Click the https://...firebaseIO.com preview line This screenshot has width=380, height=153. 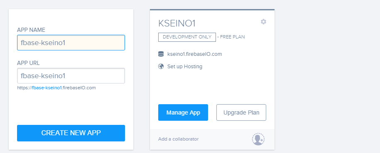point(56,88)
